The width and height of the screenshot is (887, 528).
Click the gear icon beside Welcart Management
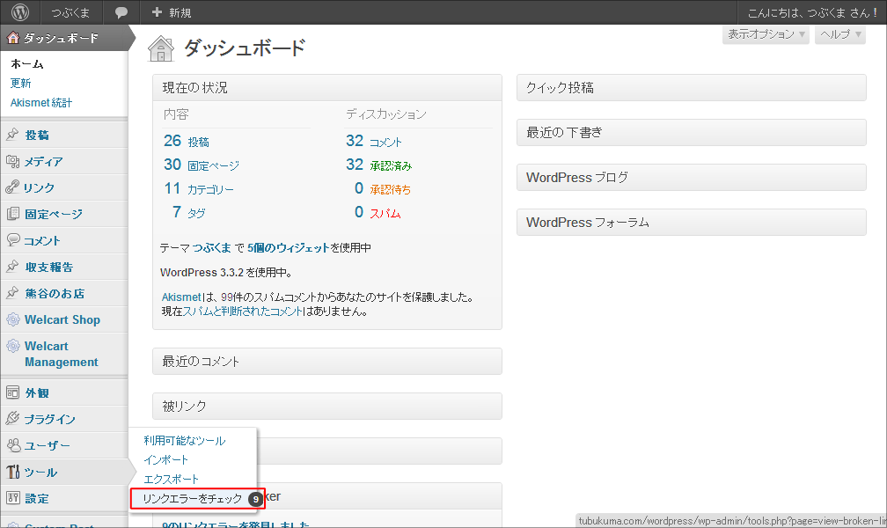point(12,346)
